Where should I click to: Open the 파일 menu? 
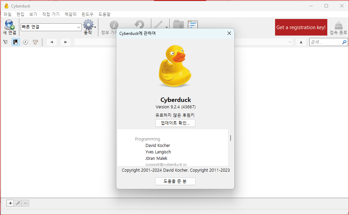point(7,14)
